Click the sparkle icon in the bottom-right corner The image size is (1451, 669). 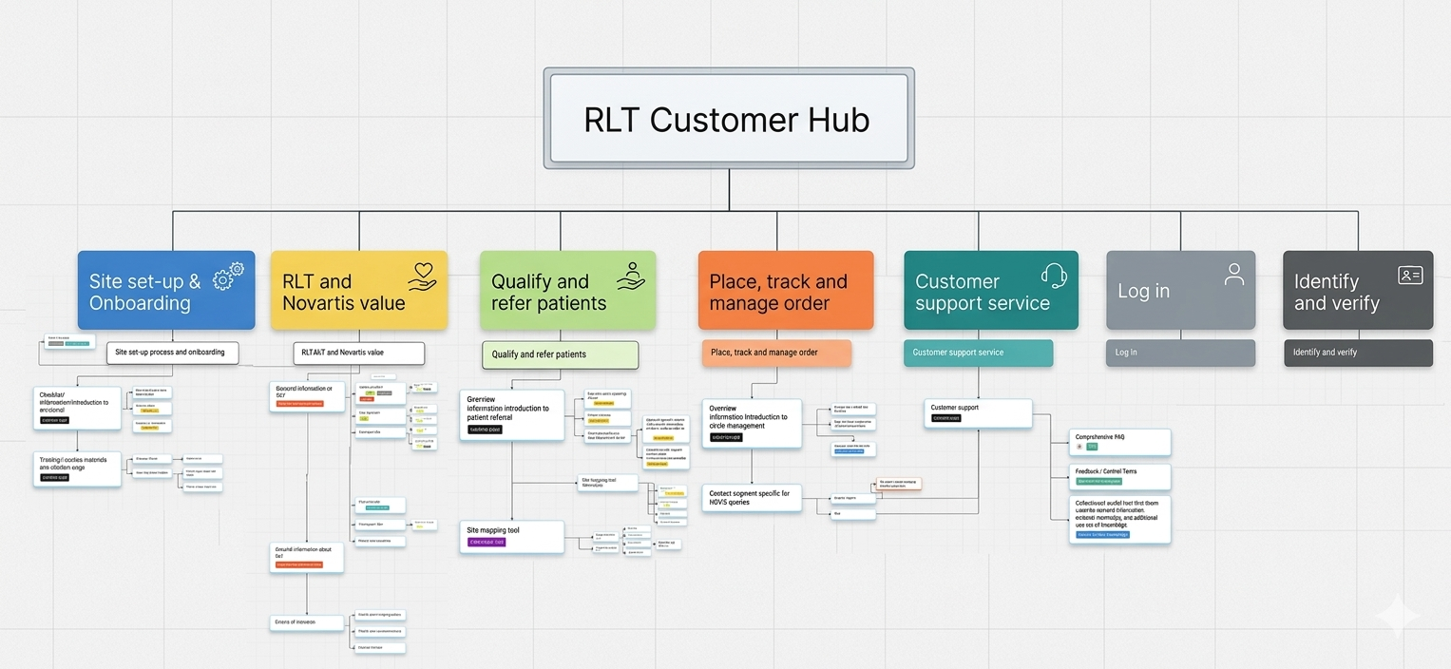pyautogui.click(x=1397, y=616)
